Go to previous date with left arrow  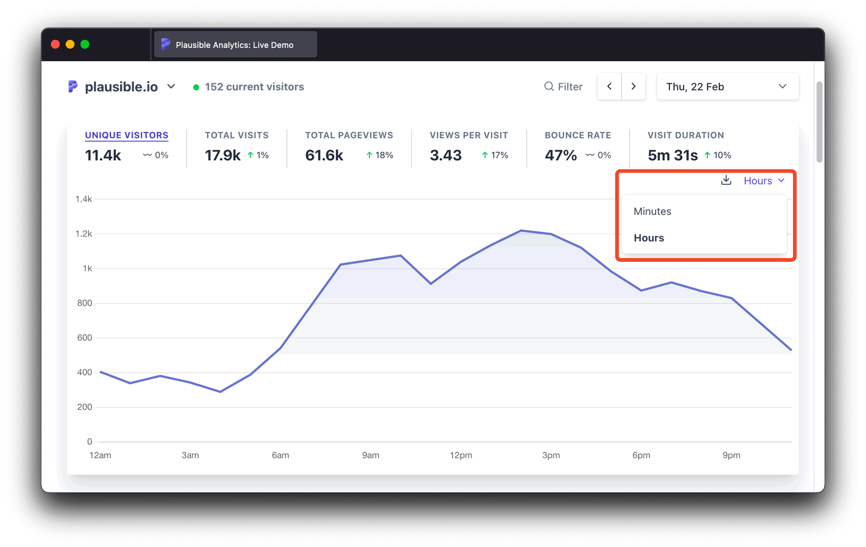pyautogui.click(x=609, y=87)
